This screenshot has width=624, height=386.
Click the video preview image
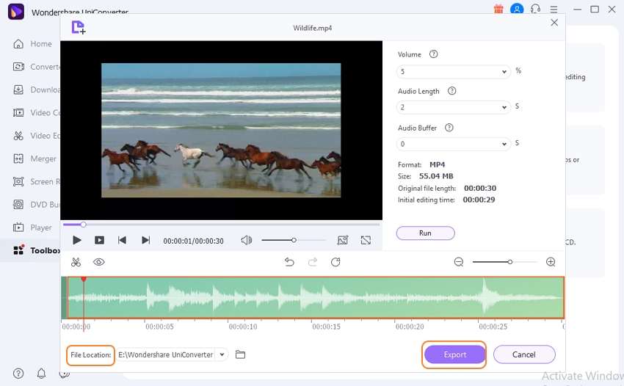point(221,130)
